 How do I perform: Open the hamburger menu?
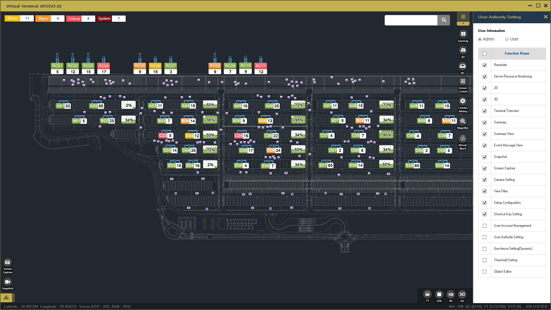pyautogui.click(x=463, y=17)
